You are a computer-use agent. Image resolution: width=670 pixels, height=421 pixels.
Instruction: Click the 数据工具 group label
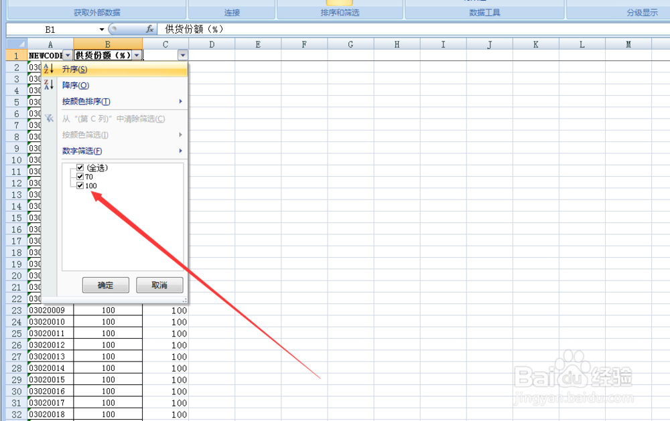tap(484, 13)
